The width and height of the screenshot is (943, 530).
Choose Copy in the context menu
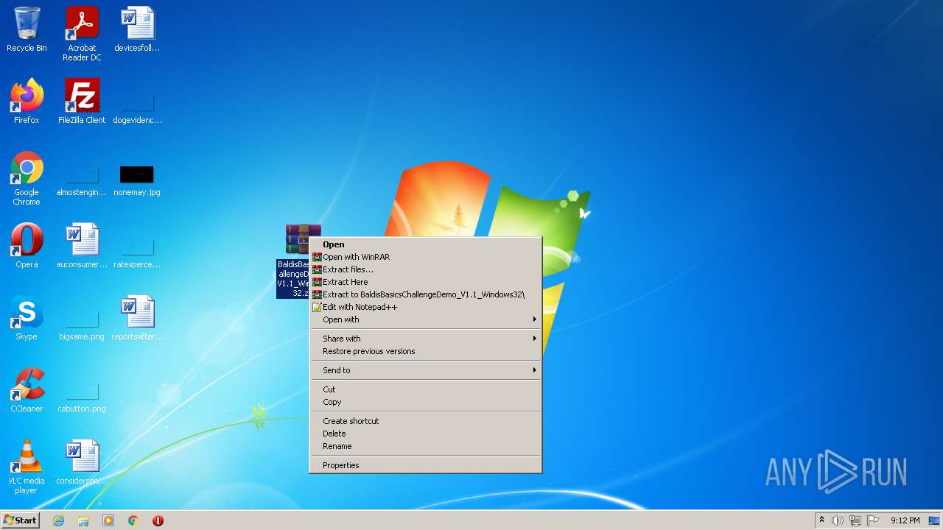426,402
